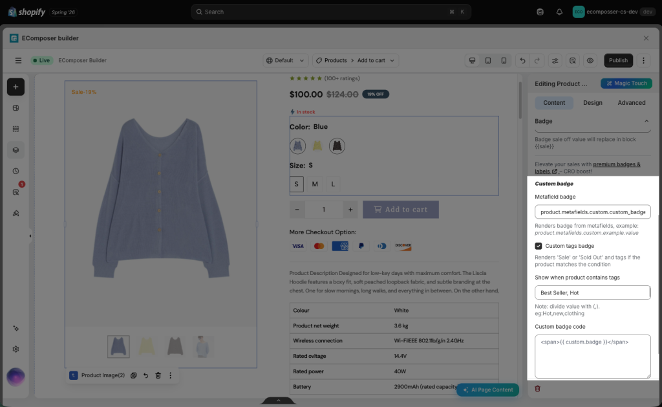Image resolution: width=662 pixels, height=407 pixels.
Task: Click the quantity value field
Action: pos(324,210)
